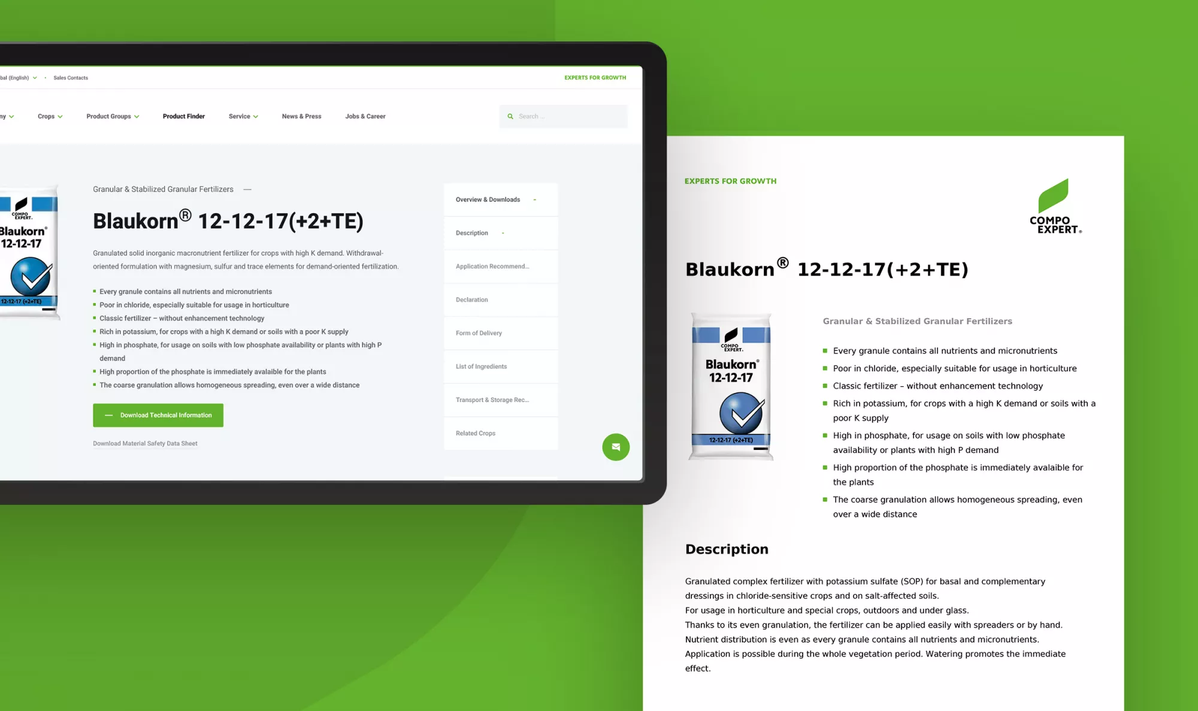Expand the Application Recommendations section
Viewport: 1198px width, 711px height.
pos(492,266)
